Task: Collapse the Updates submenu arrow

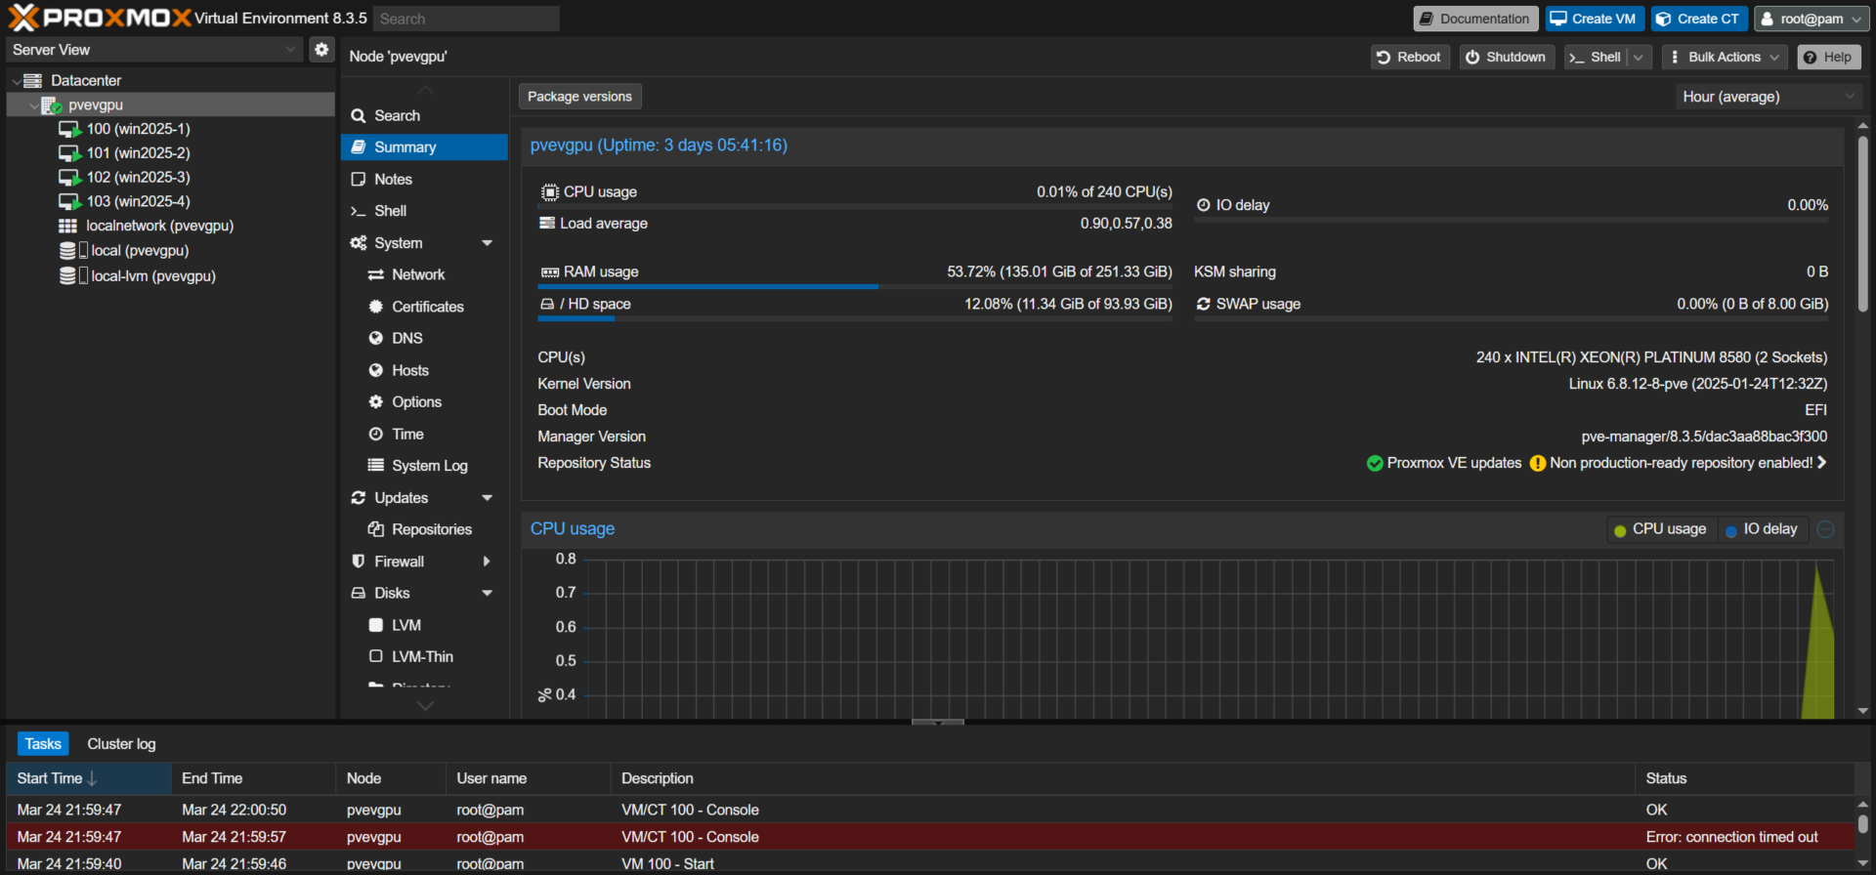Action: (x=488, y=498)
